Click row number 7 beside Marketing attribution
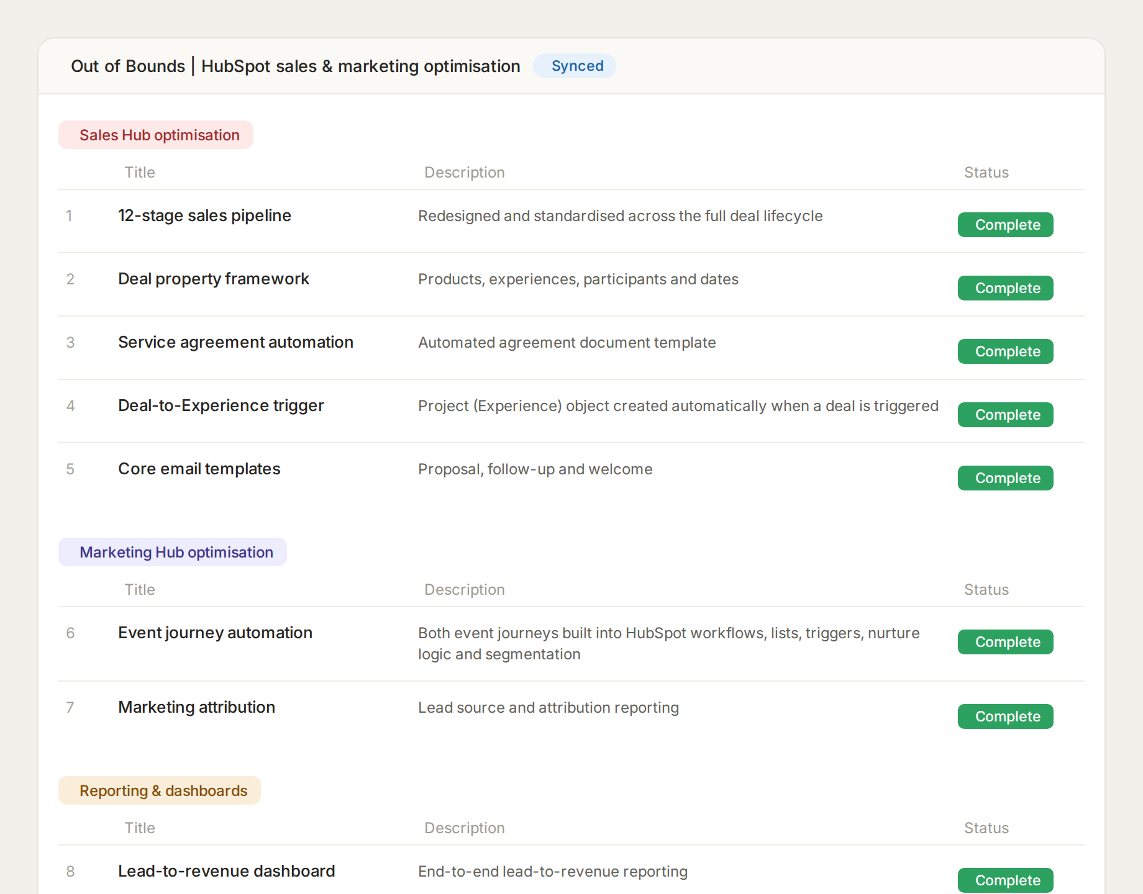The height and width of the screenshot is (894, 1143). [70, 708]
